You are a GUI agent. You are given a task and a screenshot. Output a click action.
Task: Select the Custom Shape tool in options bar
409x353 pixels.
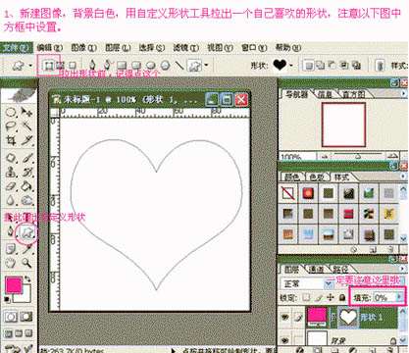click(x=194, y=66)
